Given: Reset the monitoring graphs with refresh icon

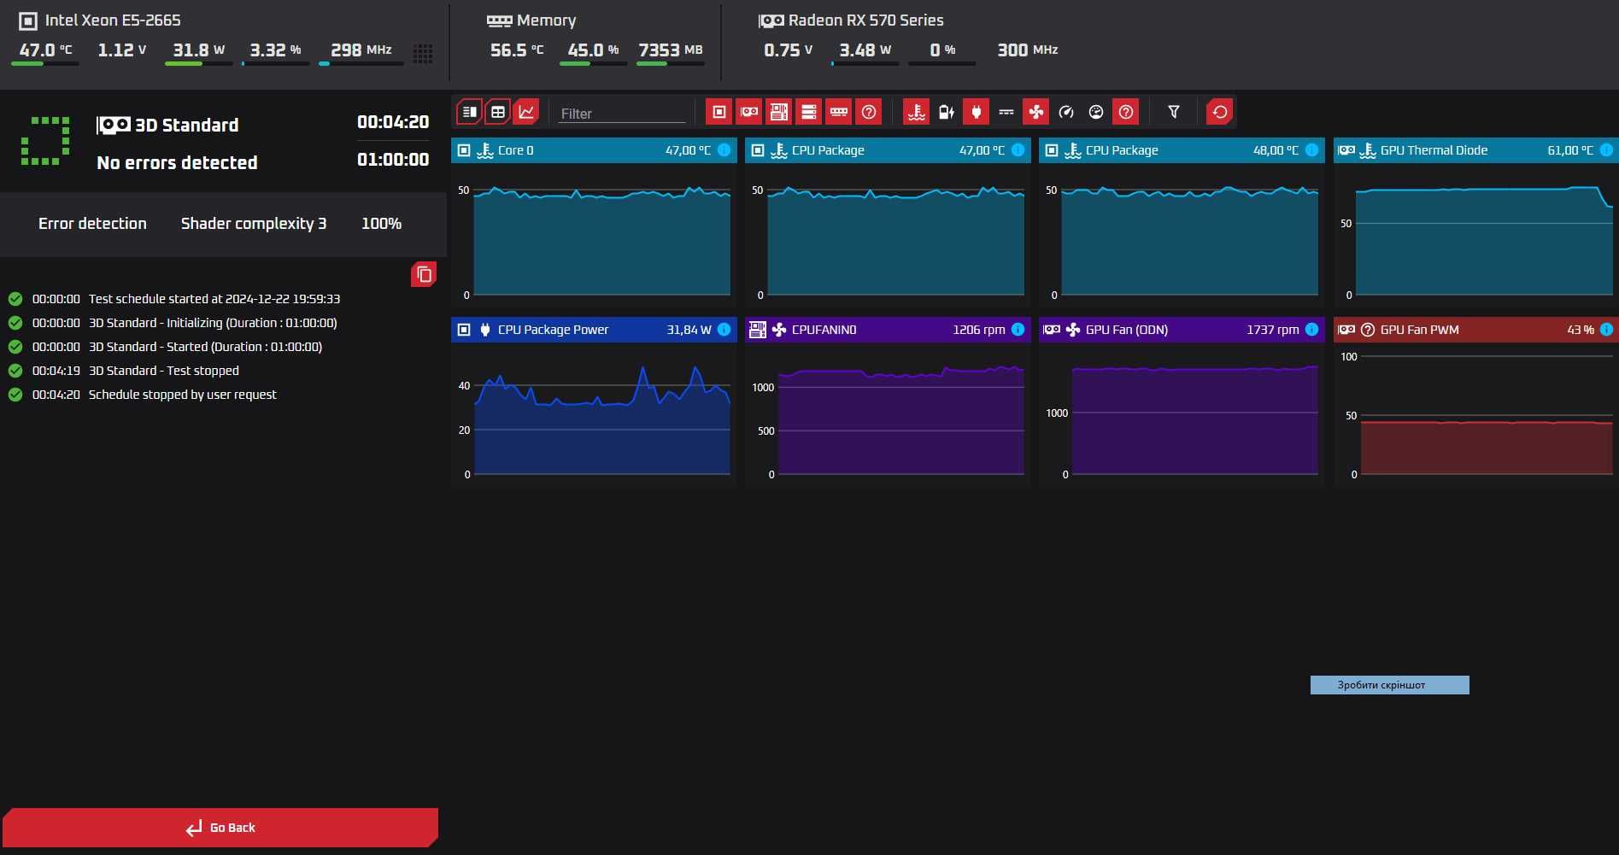Looking at the screenshot, I should tap(1219, 112).
